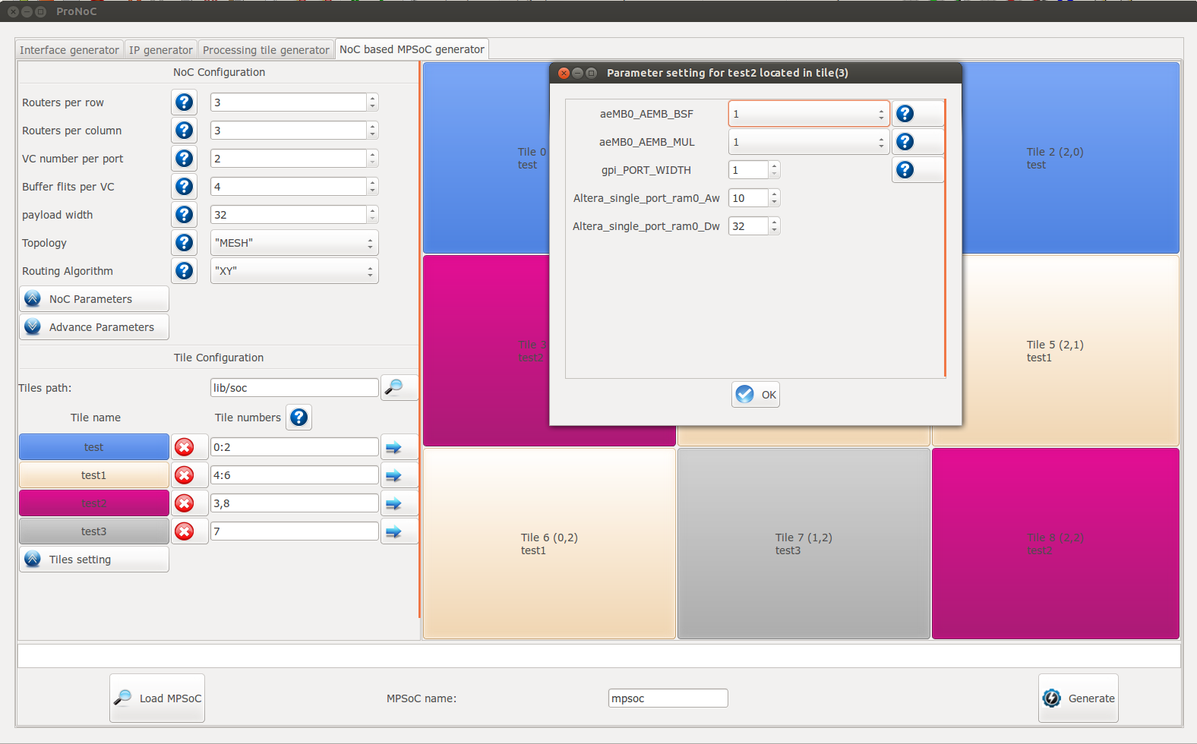1197x744 pixels.
Task: Click the Generate button
Action: pos(1079,698)
